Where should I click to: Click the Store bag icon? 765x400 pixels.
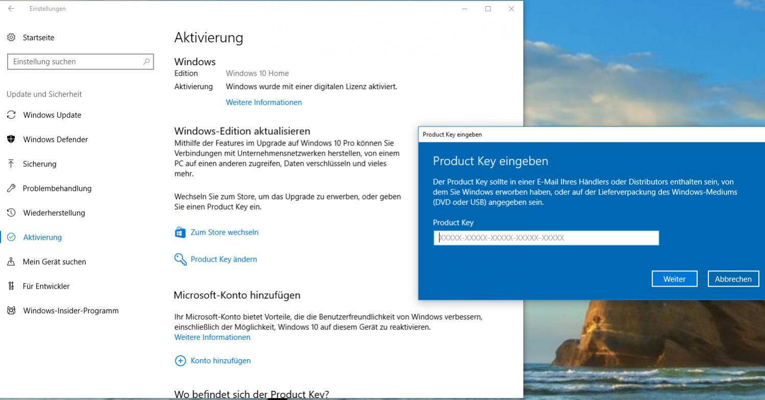click(x=180, y=232)
